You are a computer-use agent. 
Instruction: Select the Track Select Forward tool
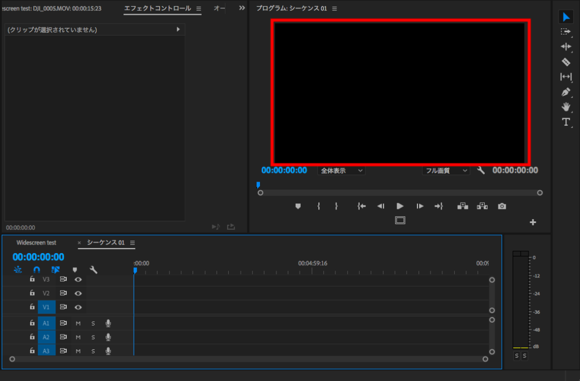pos(565,32)
